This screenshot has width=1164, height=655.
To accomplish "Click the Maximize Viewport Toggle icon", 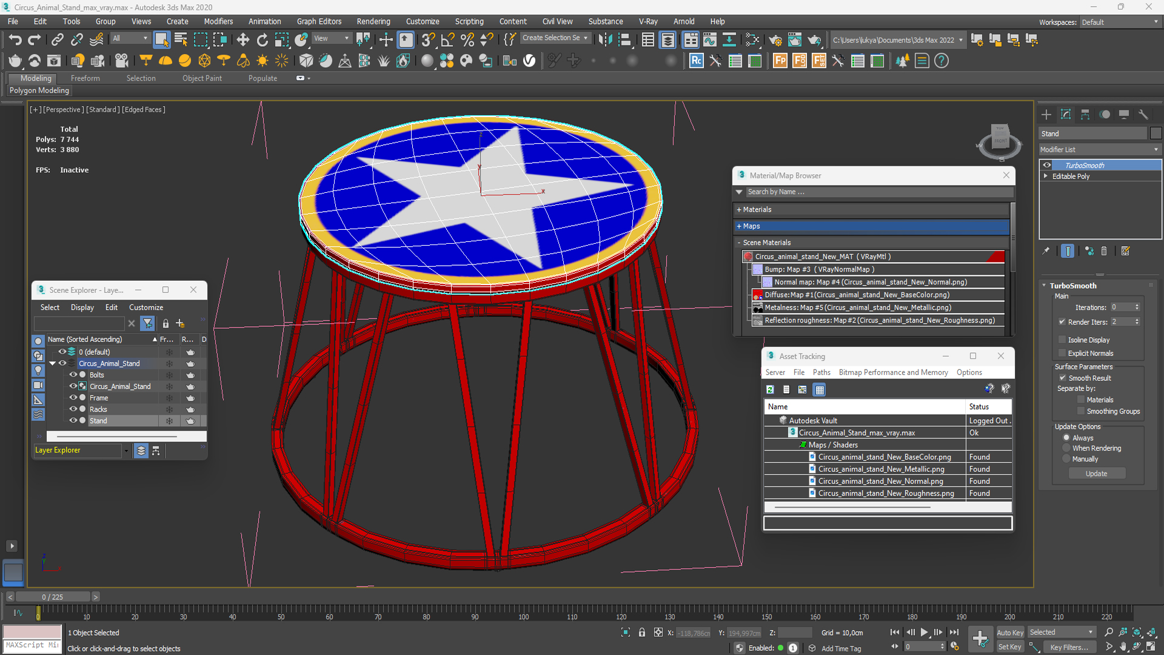I will tap(1150, 647).
